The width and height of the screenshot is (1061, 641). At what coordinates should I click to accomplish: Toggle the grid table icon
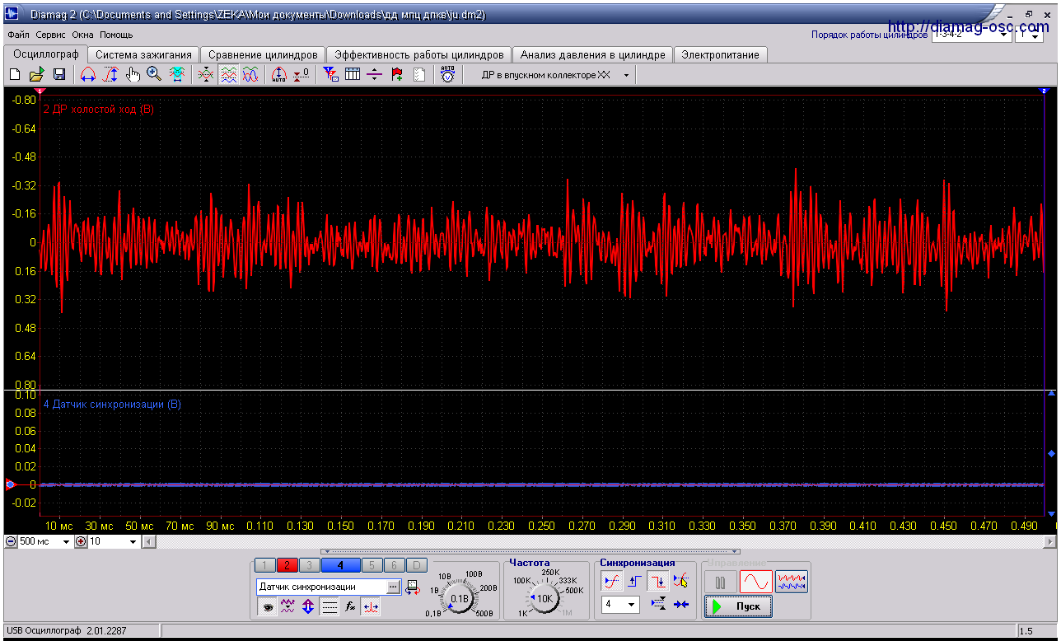coord(353,75)
